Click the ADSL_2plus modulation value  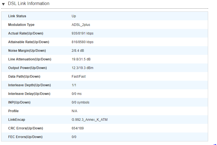coord(81,25)
